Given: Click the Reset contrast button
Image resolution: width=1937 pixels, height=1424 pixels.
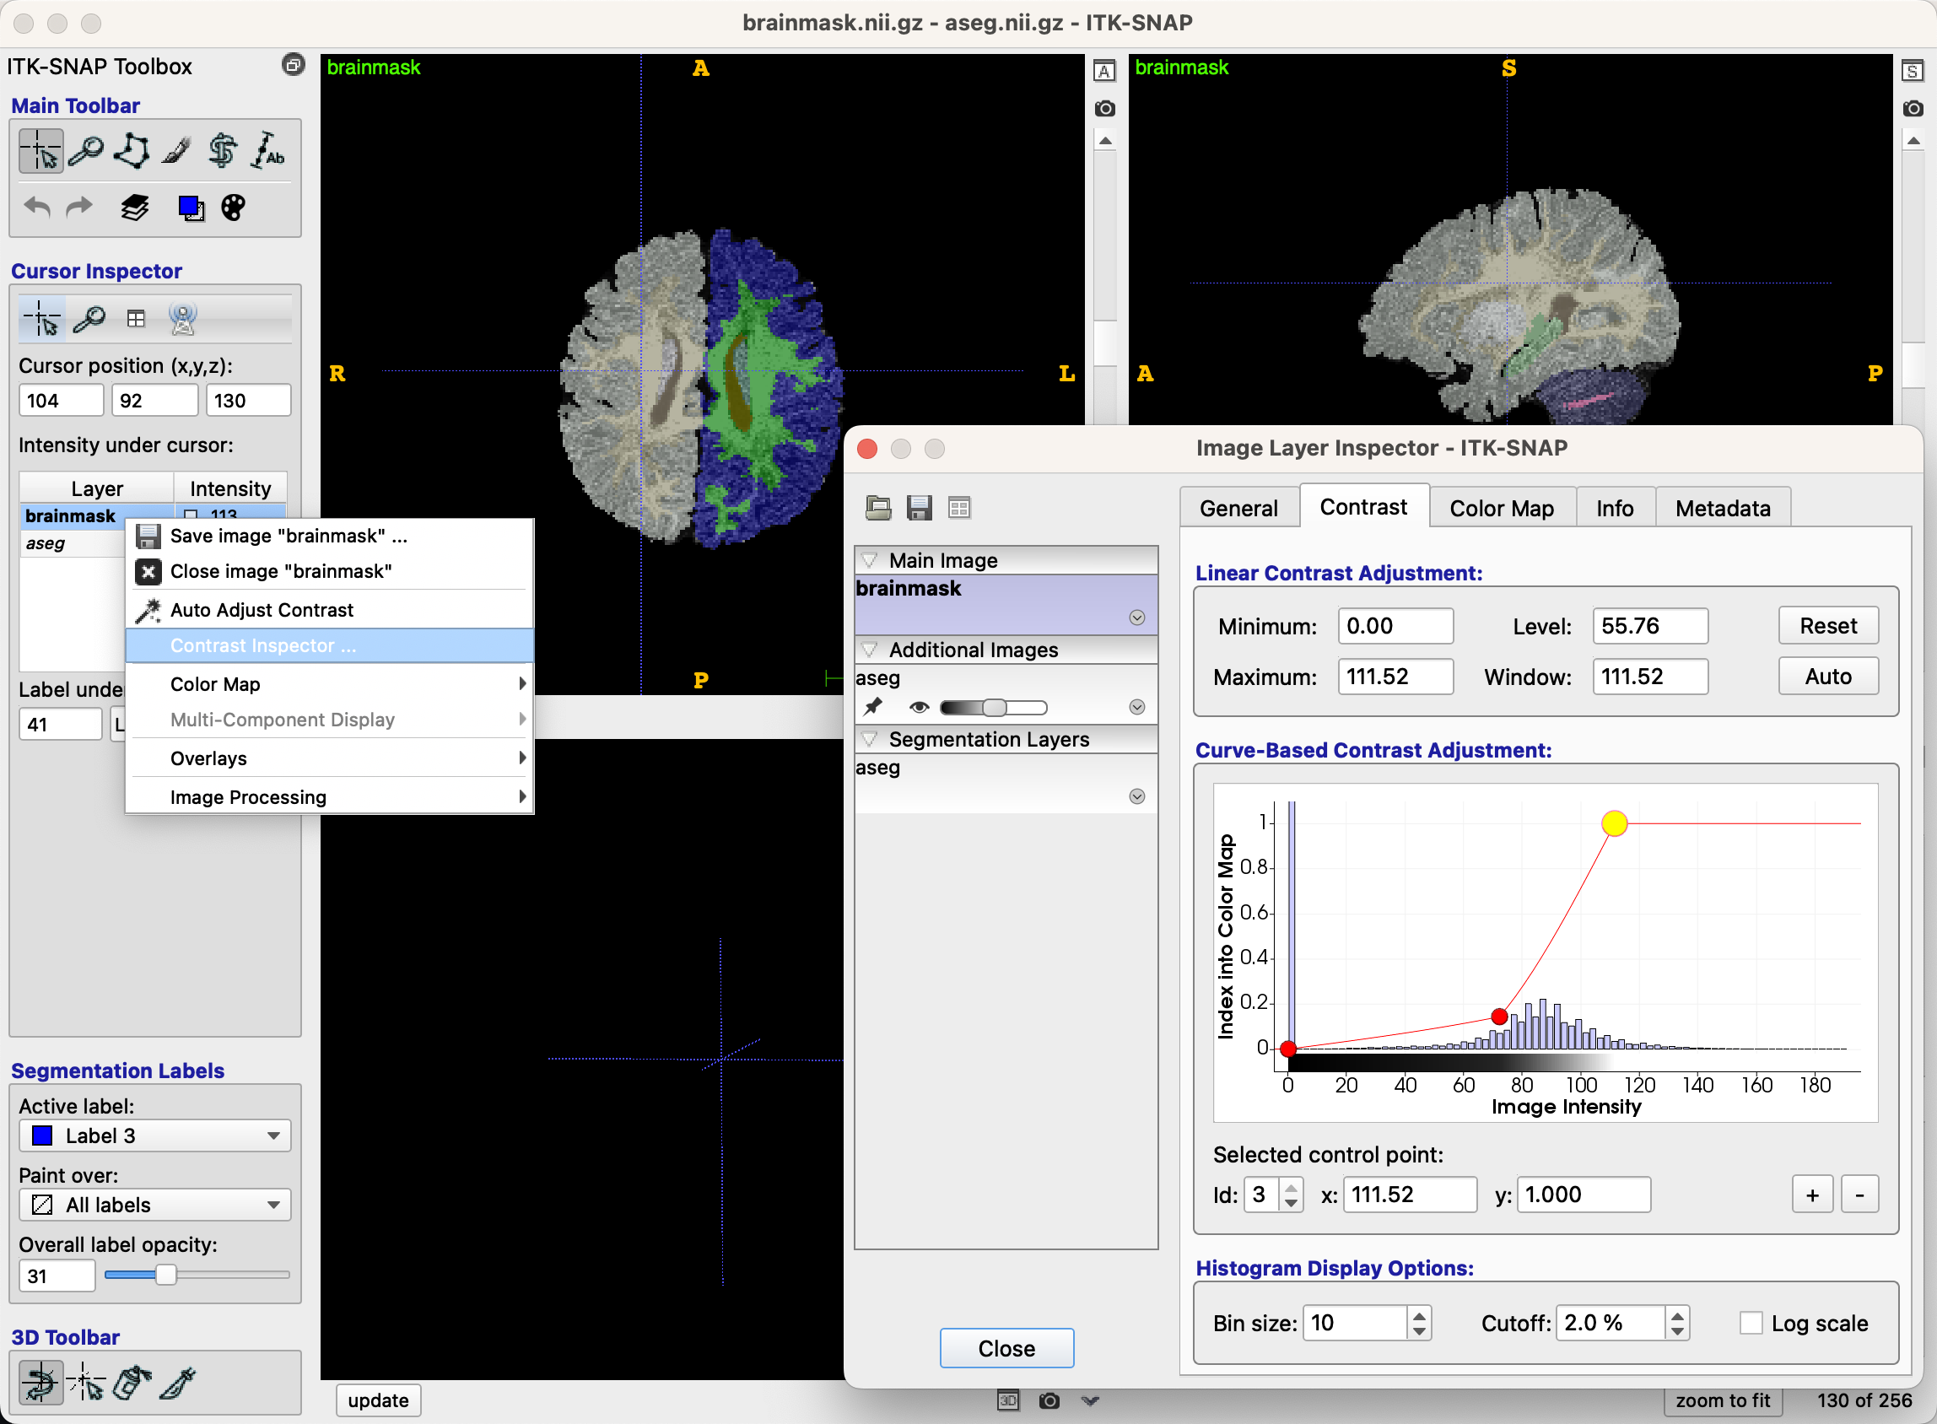Looking at the screenshot, I should 1828,626.
